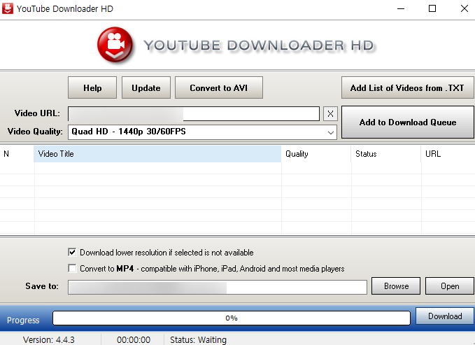Image resolution: width=475 pixels, height=345 pixels.
Task: Maximize the YouTube Downloader HD window
Action: [432, 8]
